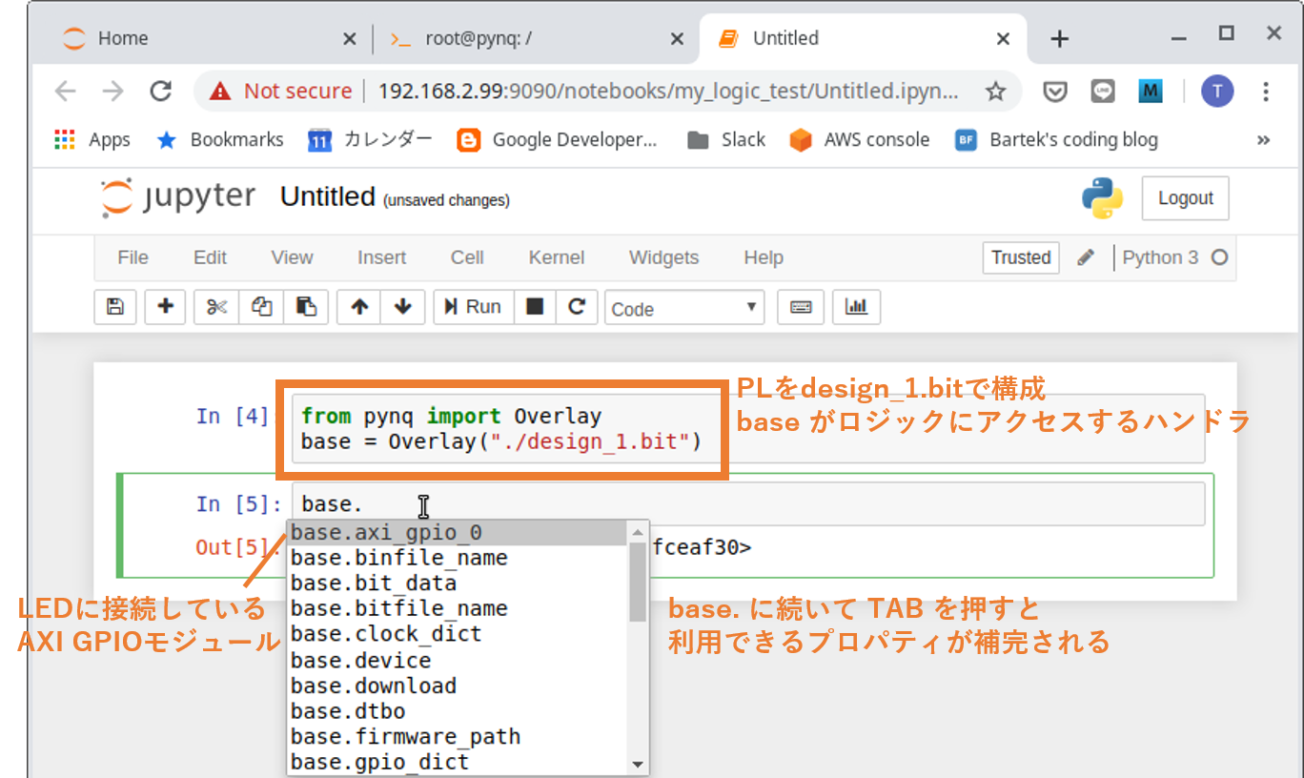This screenshot has width=1304, height=778.
Task: Copy the selected cell
Action: tap(260, 307)
